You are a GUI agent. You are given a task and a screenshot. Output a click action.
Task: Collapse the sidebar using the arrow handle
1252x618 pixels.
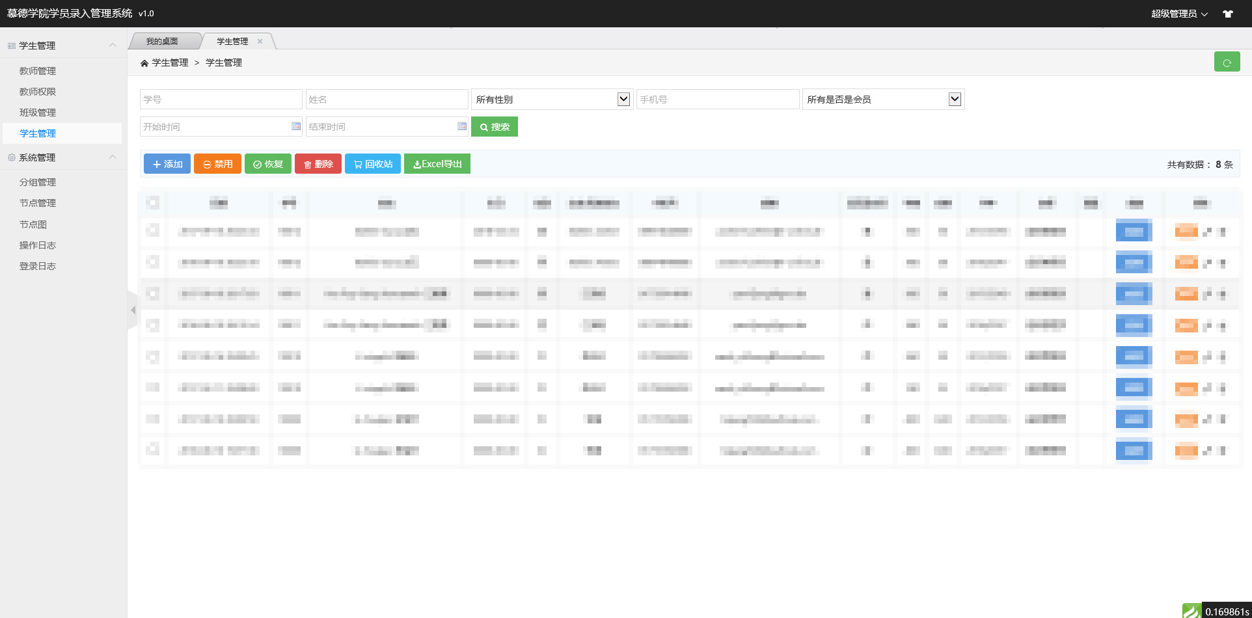click(x=133, y=310)
